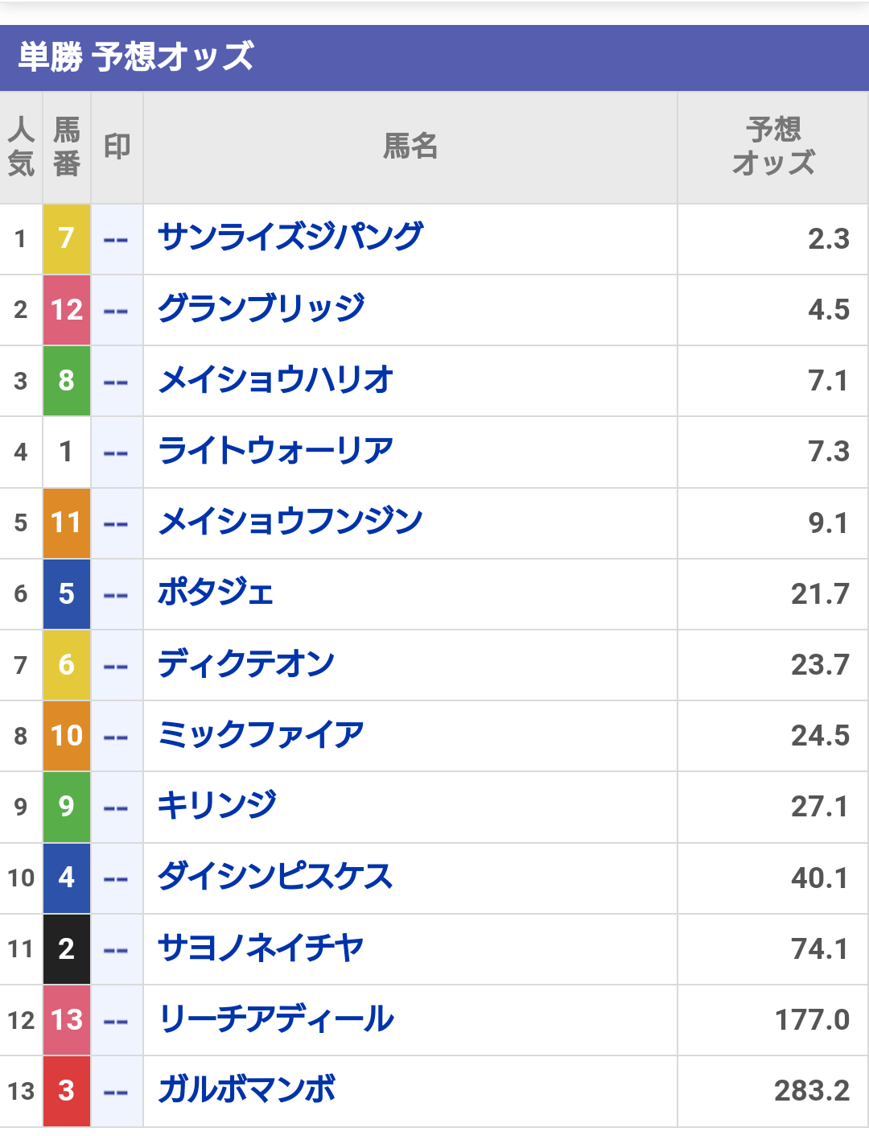Click horse name ガルボマンボ
The image size is (869, 1136).
(247, 1090)
